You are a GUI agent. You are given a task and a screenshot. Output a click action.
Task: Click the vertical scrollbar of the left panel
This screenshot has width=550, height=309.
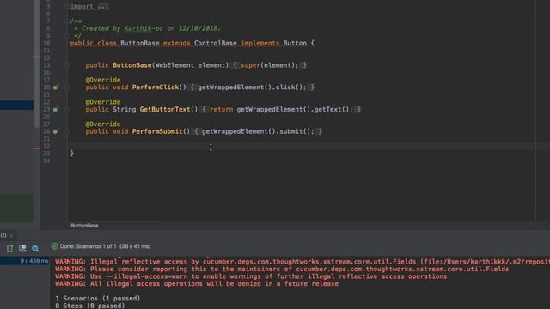[37, 63]
